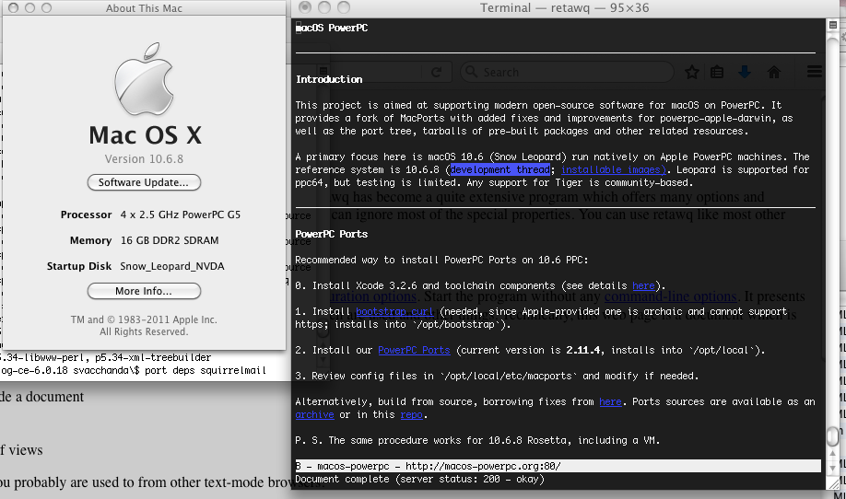The height and width of the screenshot is (499, 846).
Task: Minimize the About This Mac window
Action: click(x=30, y=7)
